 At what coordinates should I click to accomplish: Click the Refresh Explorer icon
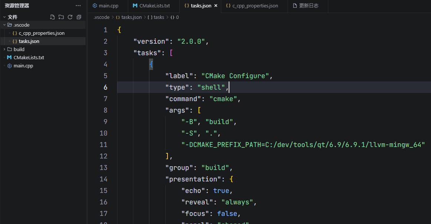70,17
